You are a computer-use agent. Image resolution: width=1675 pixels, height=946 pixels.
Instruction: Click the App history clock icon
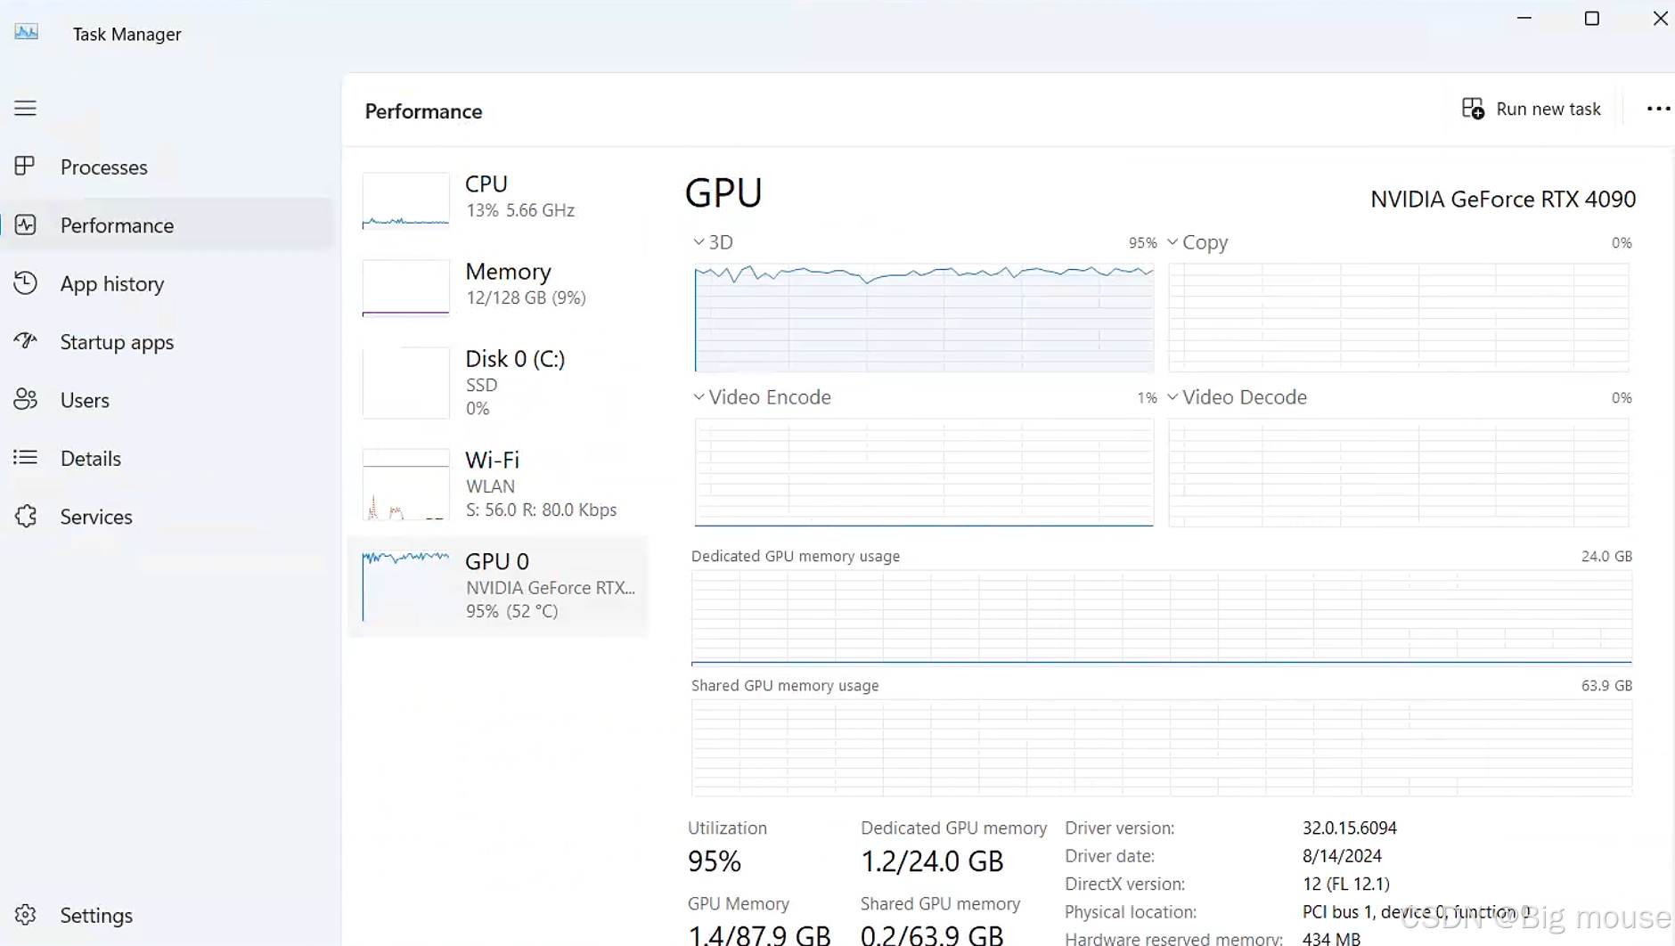pos(25,283)
